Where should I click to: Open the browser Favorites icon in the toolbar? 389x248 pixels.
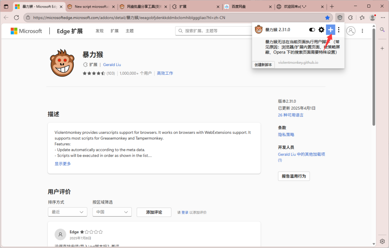coord(362,17)
